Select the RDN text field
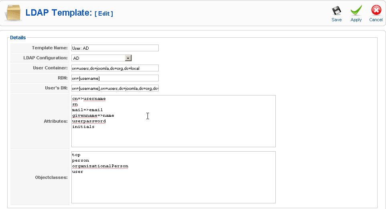The height and width of the screenshot is (209, 386). pyautogui.click(x=115, y=78)
